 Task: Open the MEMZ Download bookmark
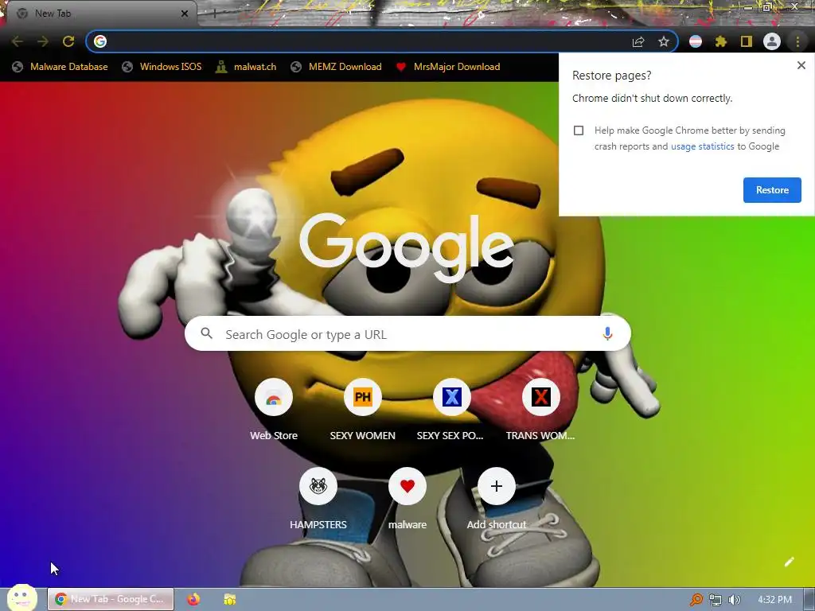pos(336,67)
